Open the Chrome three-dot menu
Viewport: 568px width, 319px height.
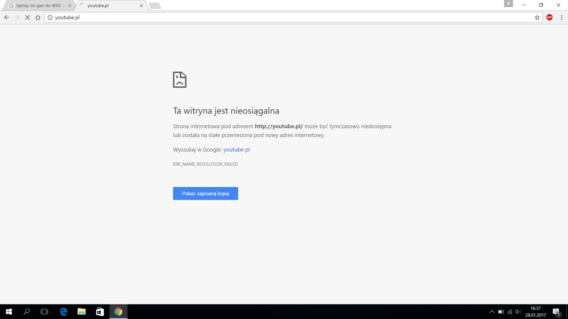(x=562, y=18)
